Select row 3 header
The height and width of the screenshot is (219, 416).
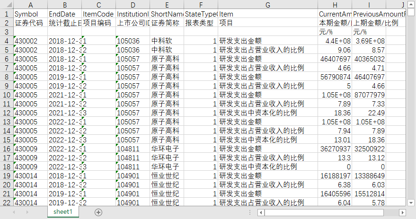pos(7,32)
